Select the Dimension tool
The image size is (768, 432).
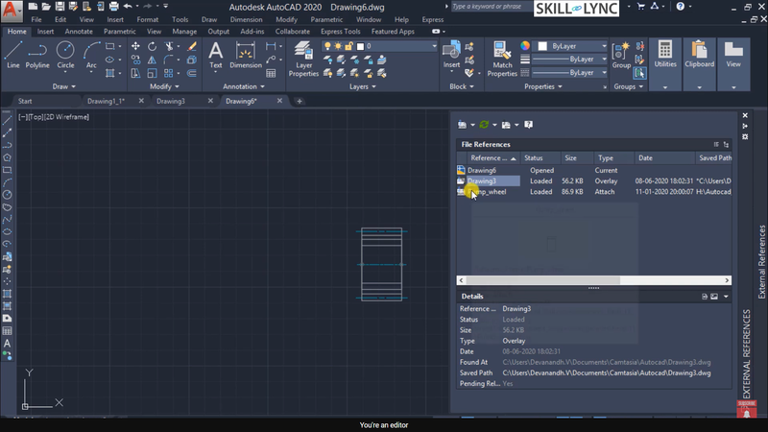(246, 53)
